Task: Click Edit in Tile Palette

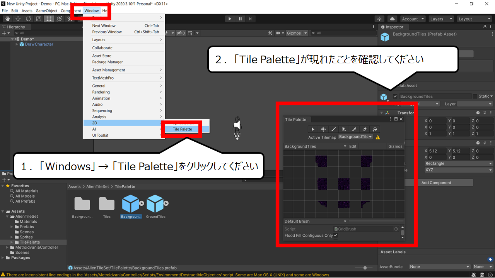Action: [x=353, y=146]
